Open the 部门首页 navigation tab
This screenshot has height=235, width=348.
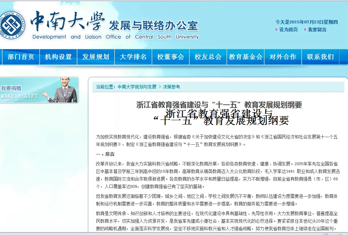point(21,57)
